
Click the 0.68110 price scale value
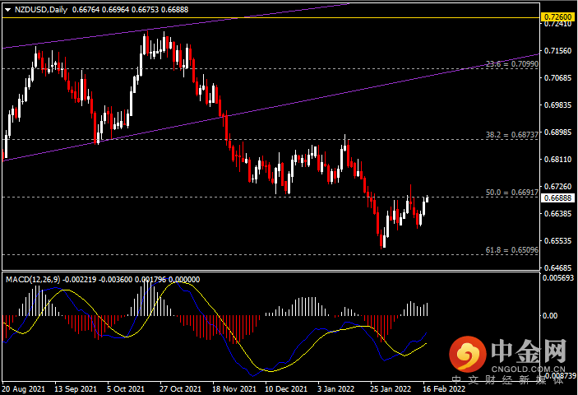tap(557, 160)
